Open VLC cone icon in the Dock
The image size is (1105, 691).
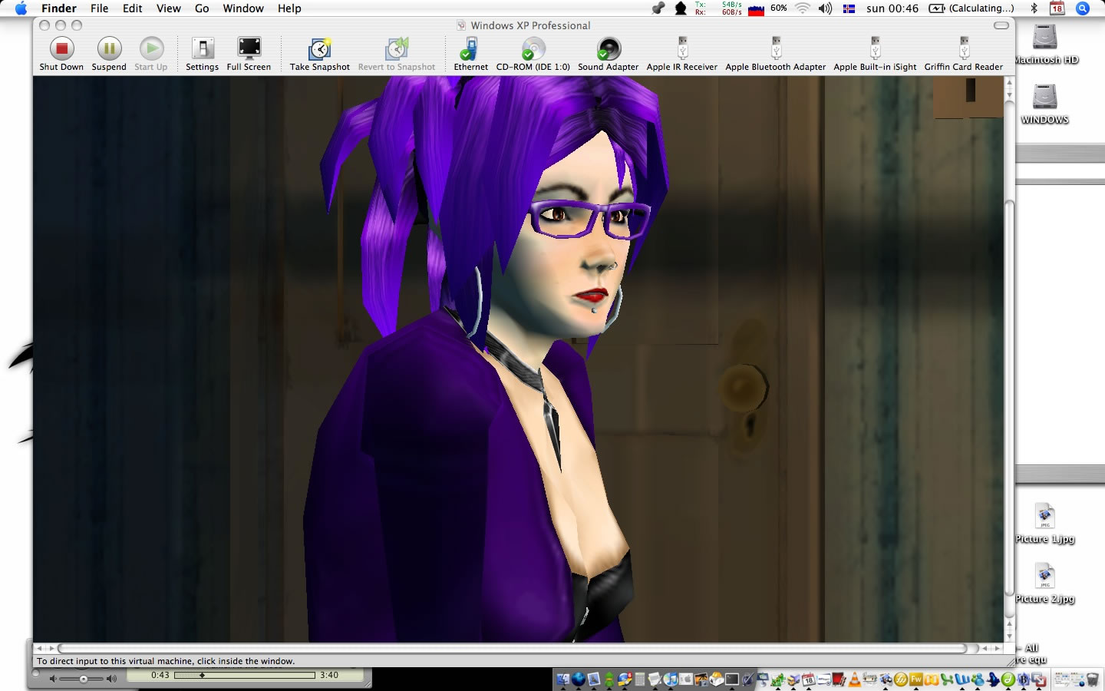pyautogui.click(x=854, y=679)
